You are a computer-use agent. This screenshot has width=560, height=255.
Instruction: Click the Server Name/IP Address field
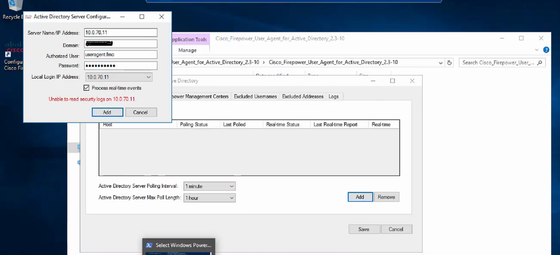pos(121,32)
